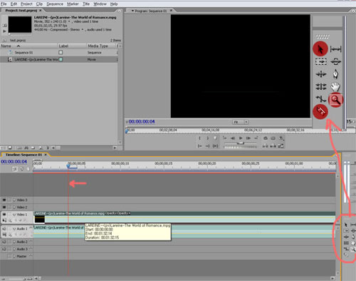
Task: Hide the Video 2 track eye toggle
Action: pyautogui.click(x=4, y=207)
